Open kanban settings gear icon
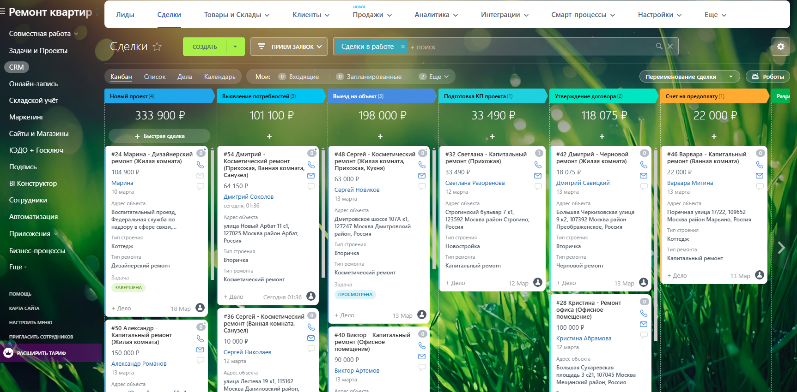 pos(781,47)
